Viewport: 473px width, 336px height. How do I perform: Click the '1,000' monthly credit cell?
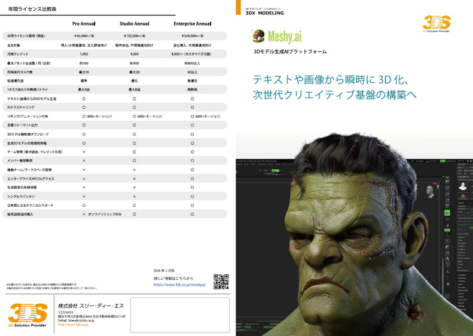[x=84, y=54]
